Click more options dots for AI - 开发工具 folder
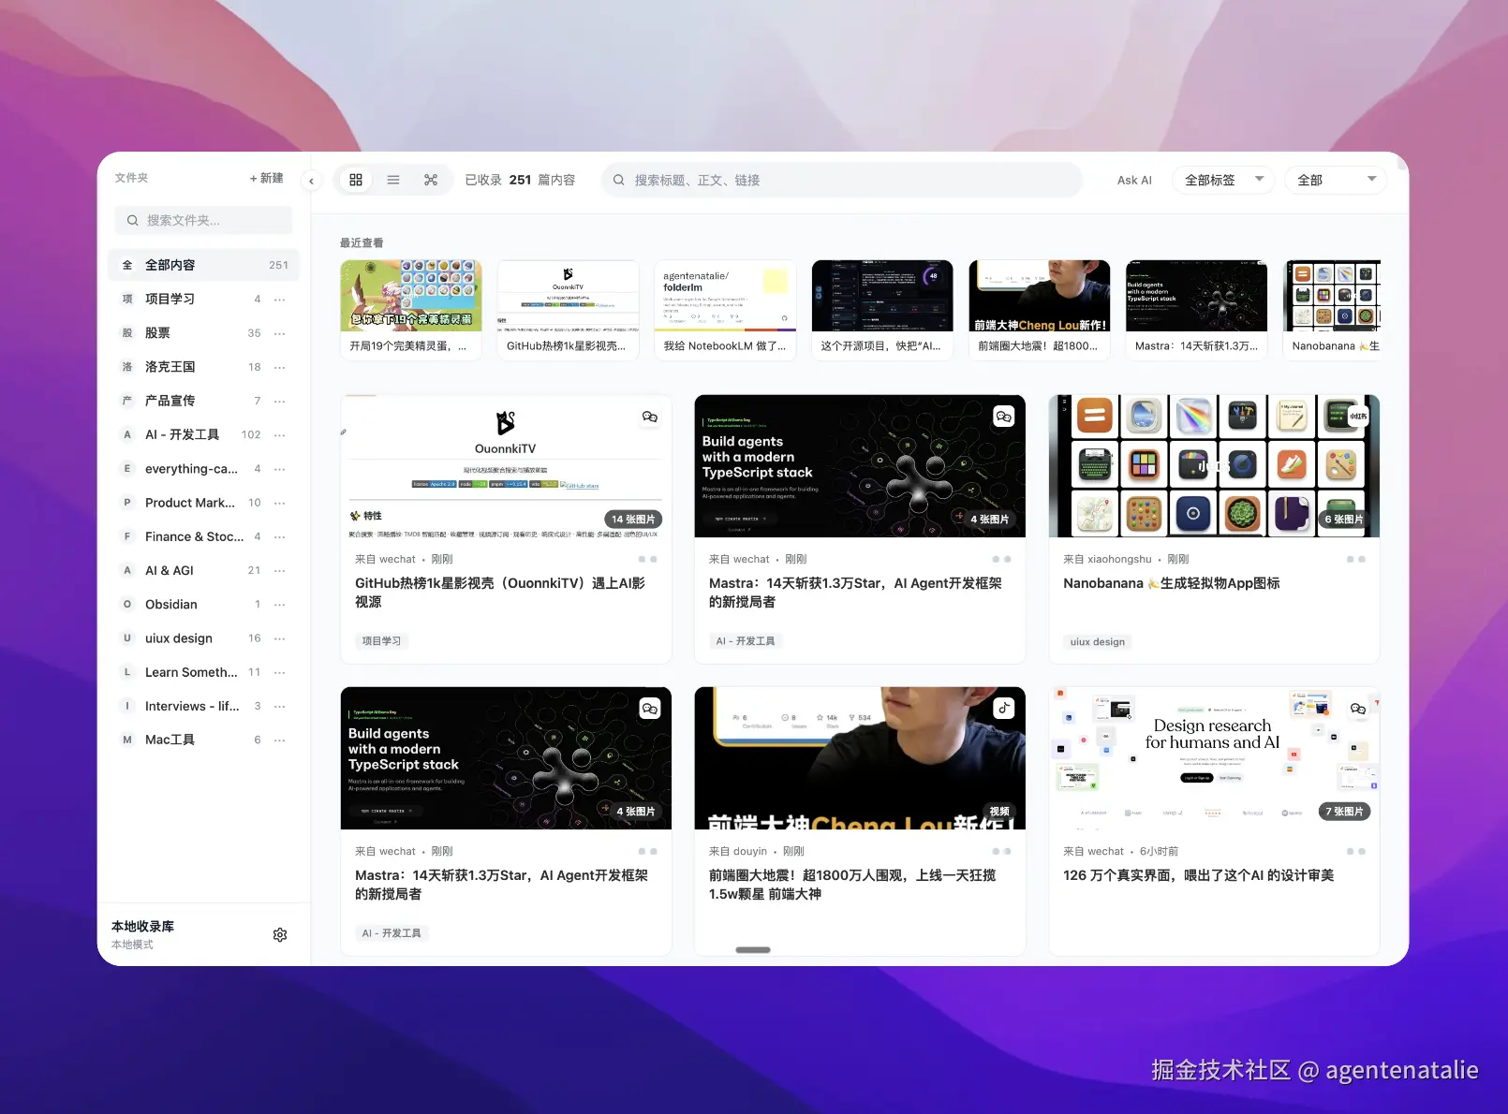The height and width of the screenshot is (1114, 1508). click(280, 435)
